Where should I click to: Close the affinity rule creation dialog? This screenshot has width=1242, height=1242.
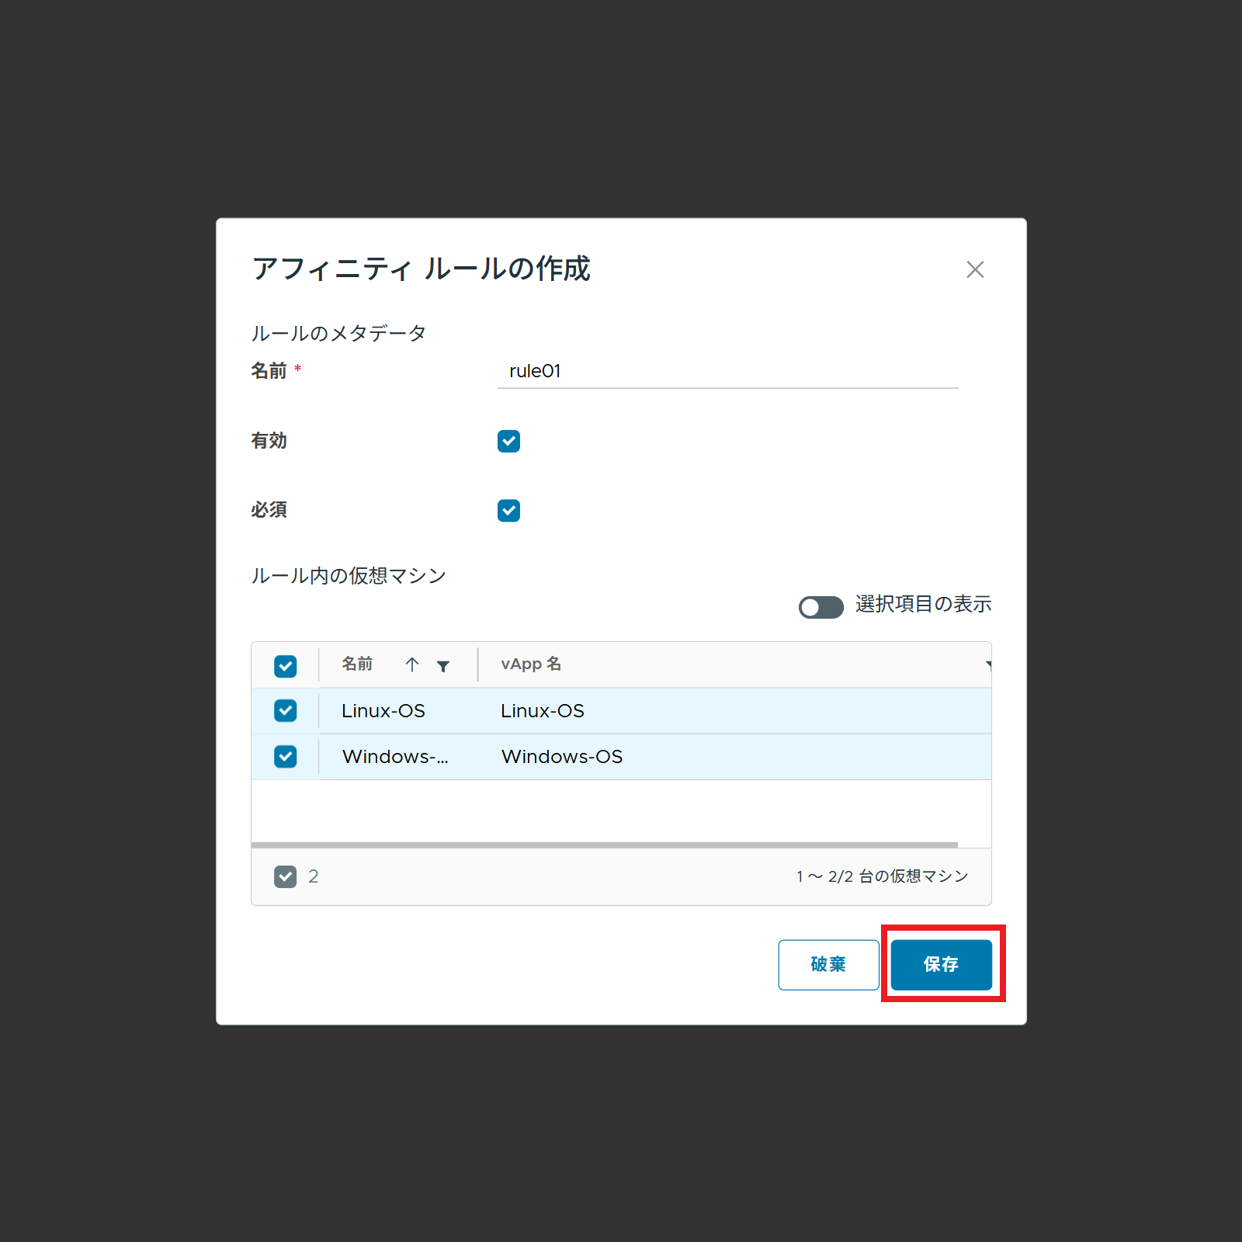click(975, 269)
